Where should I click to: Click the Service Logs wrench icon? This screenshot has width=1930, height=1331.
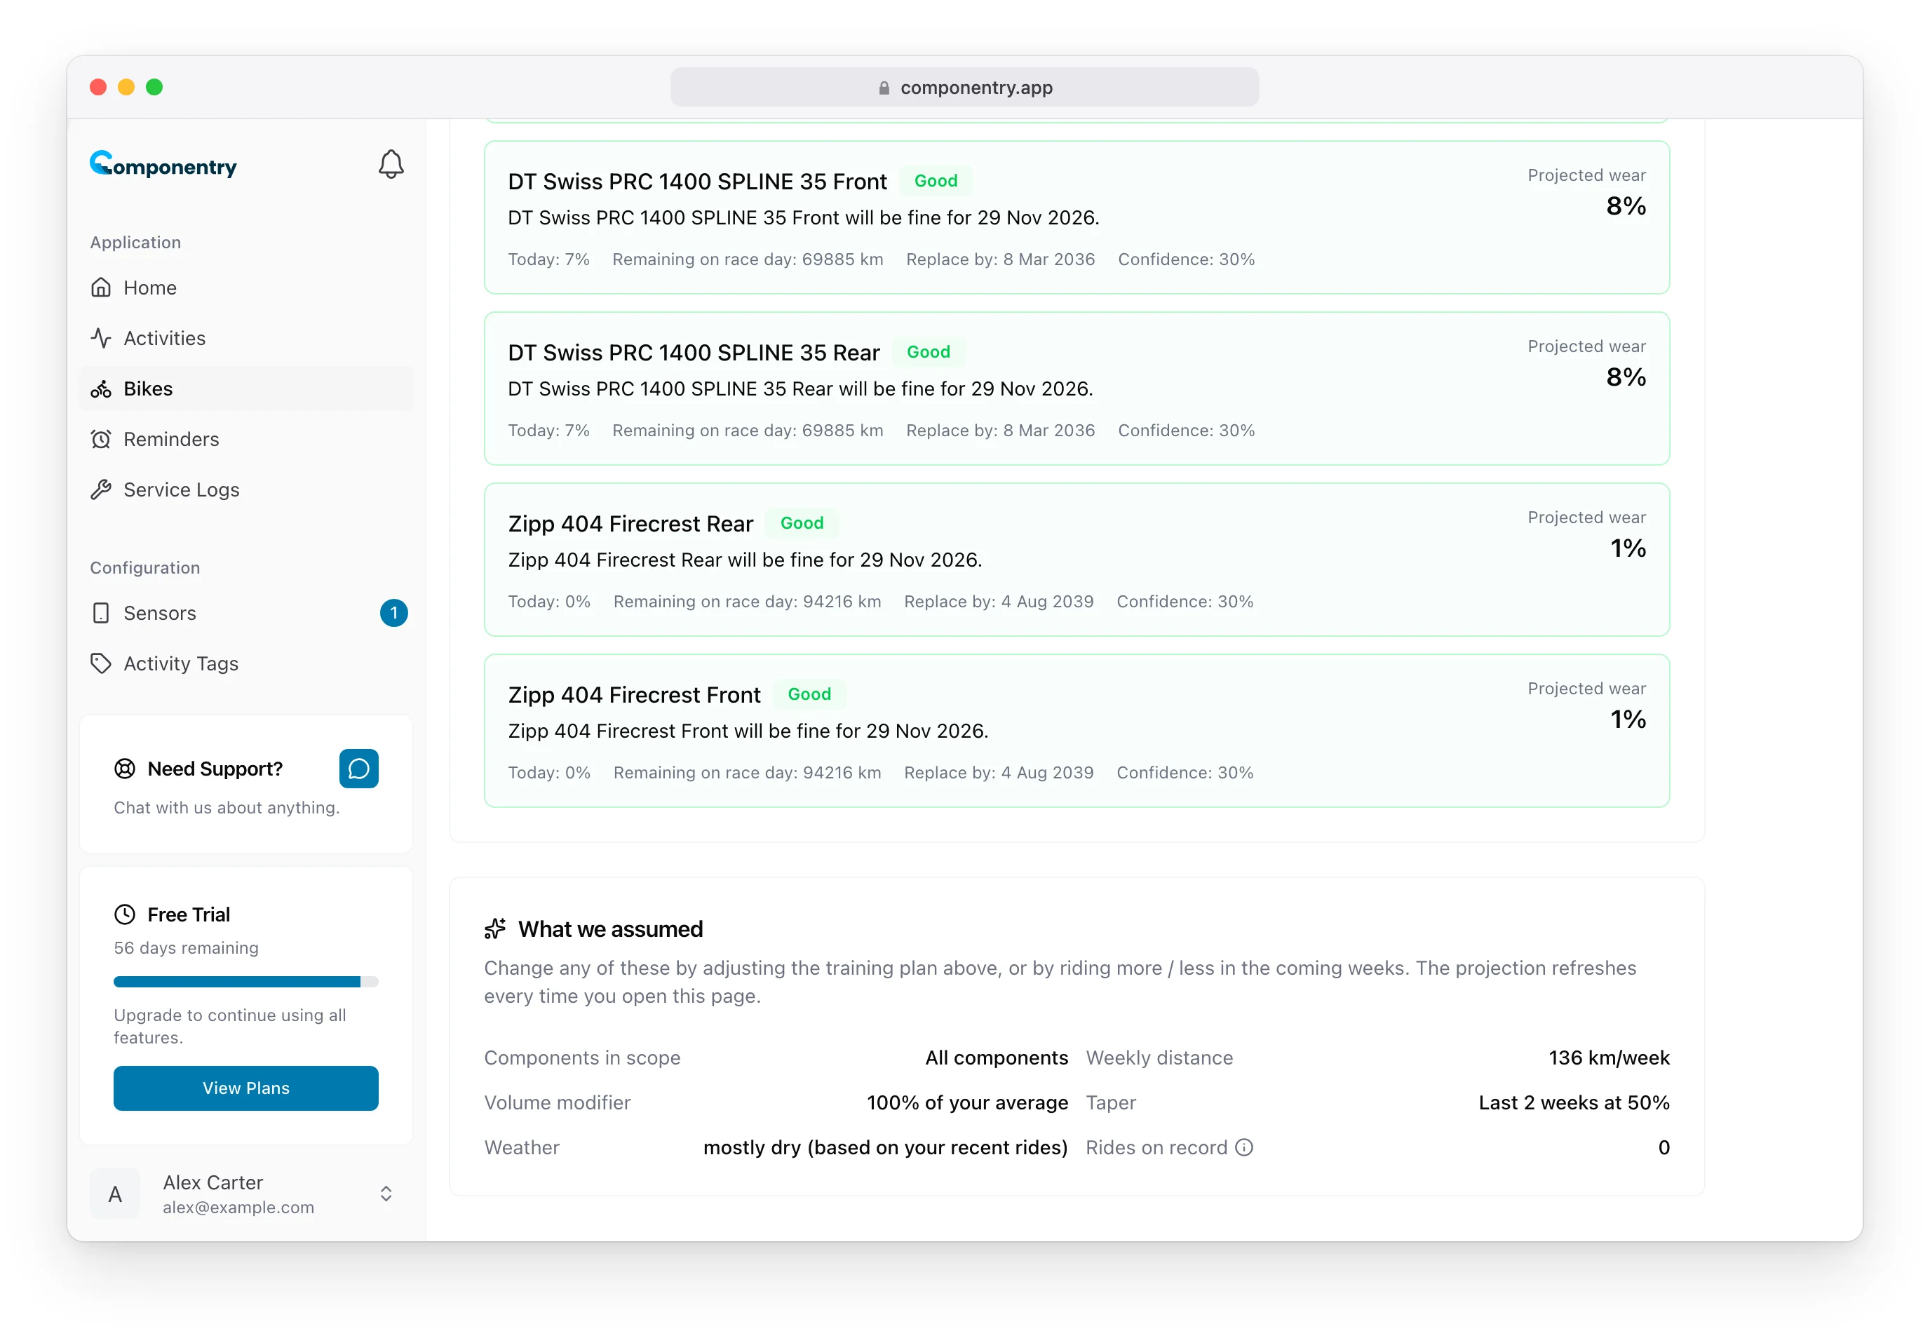(101, 489)
